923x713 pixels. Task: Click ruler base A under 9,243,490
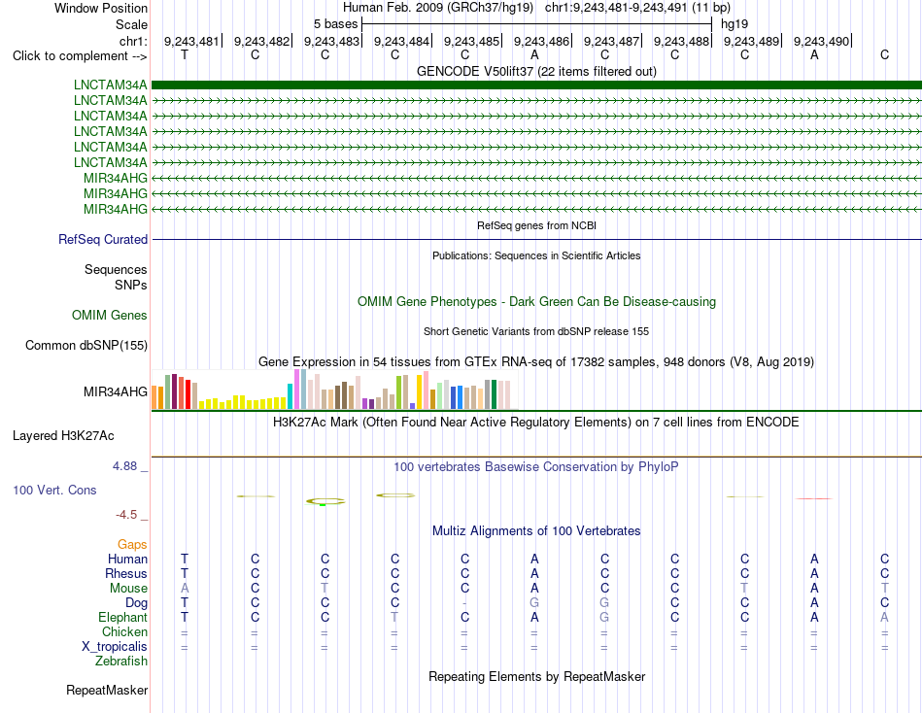pyautogui.click(x=814, y=54)
